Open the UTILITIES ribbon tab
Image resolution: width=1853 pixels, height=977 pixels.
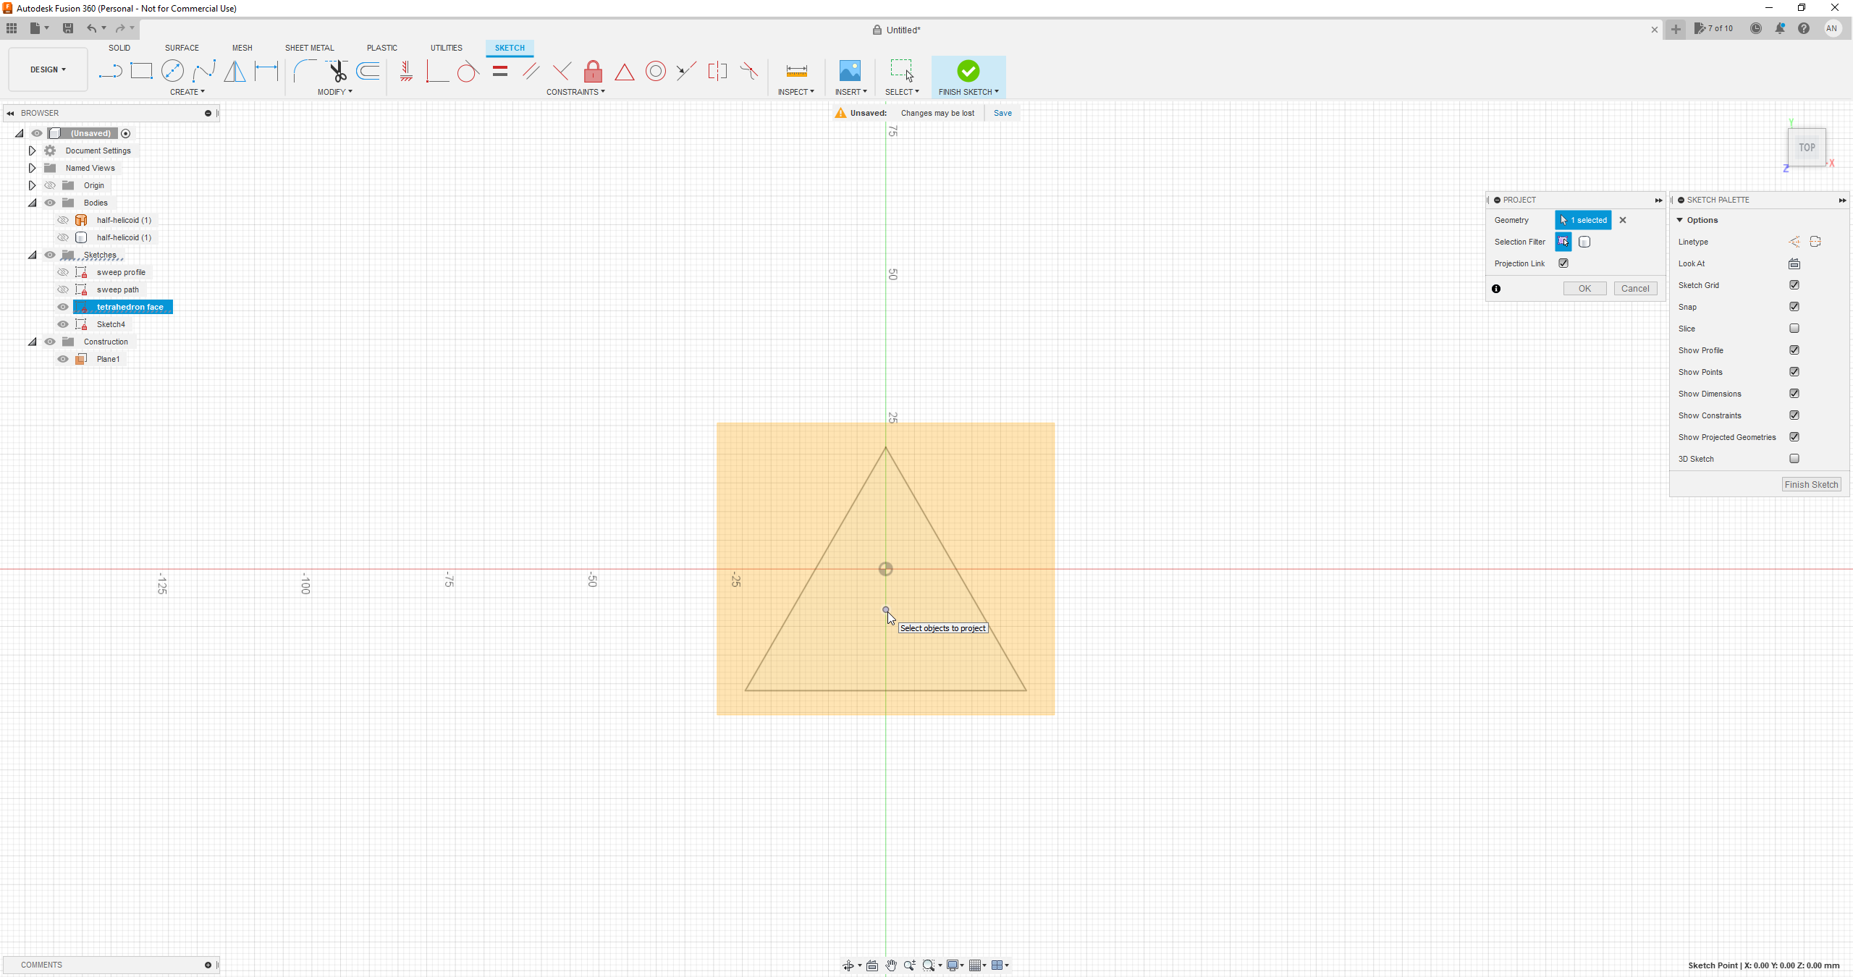point(446,48)
